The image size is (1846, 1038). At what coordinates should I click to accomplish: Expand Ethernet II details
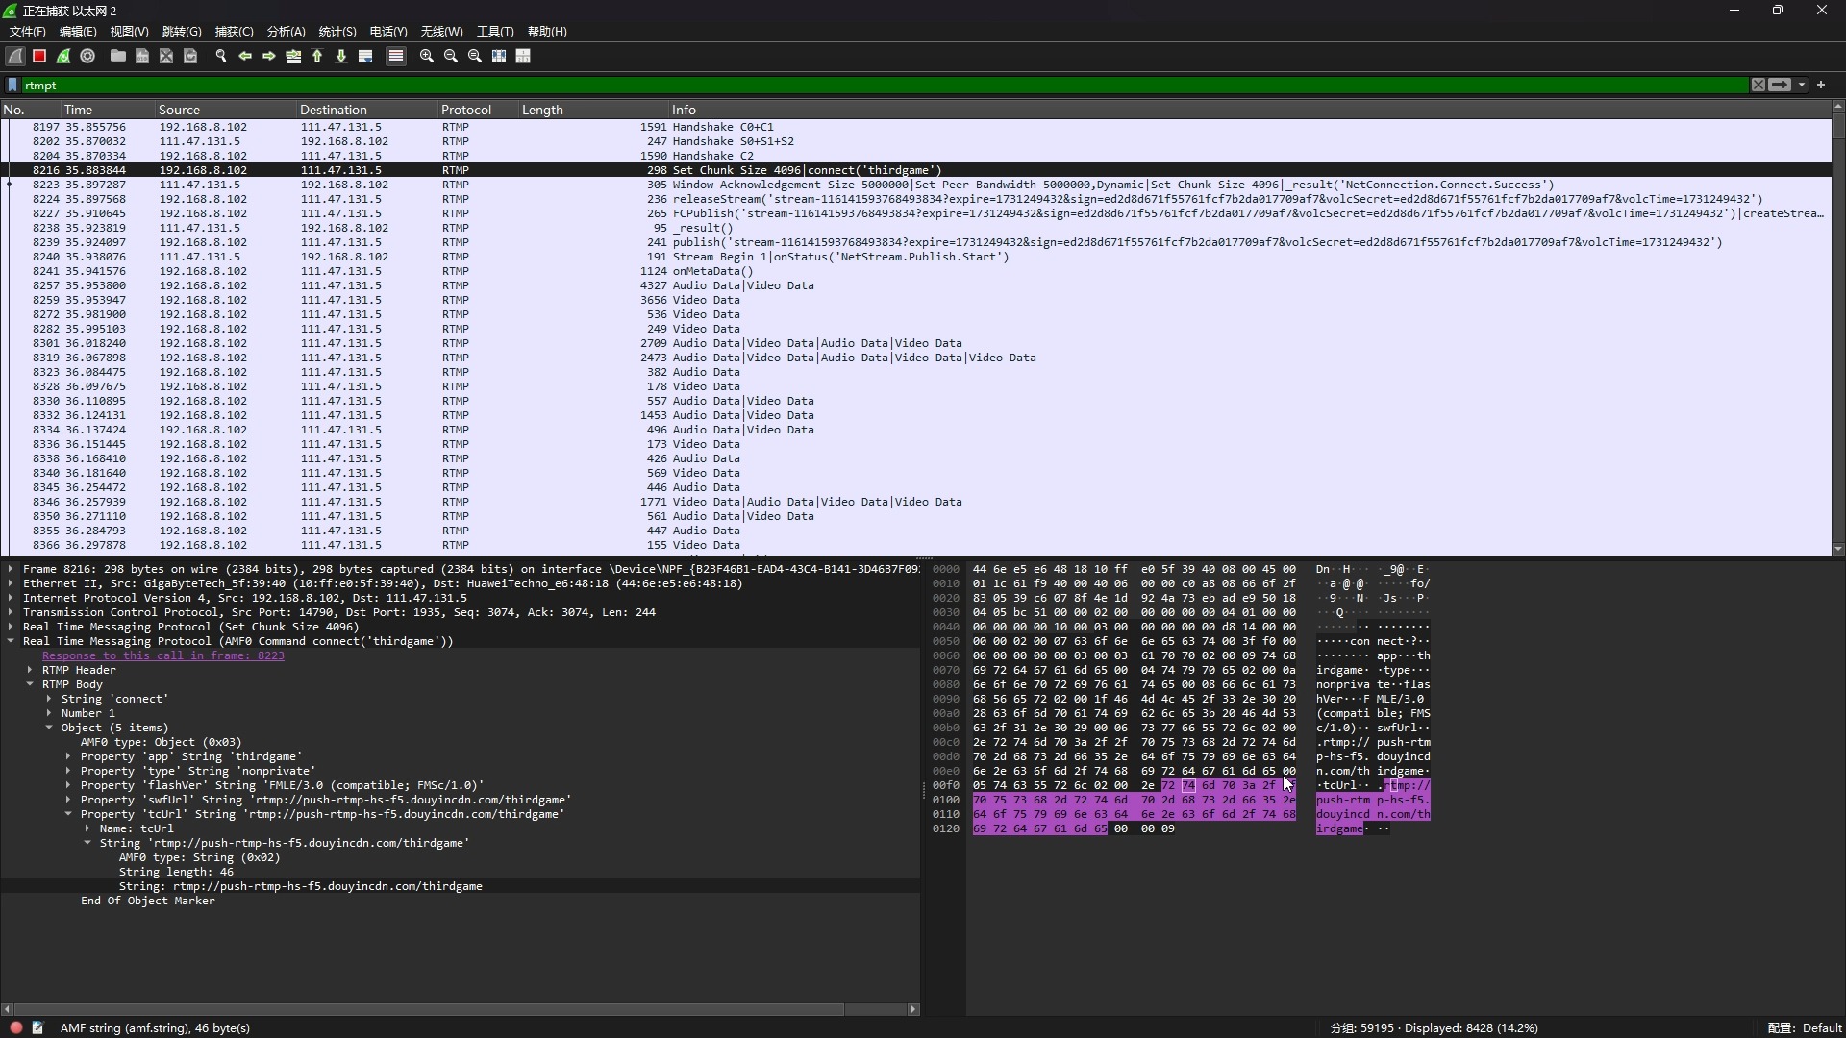tap(11, 583)
